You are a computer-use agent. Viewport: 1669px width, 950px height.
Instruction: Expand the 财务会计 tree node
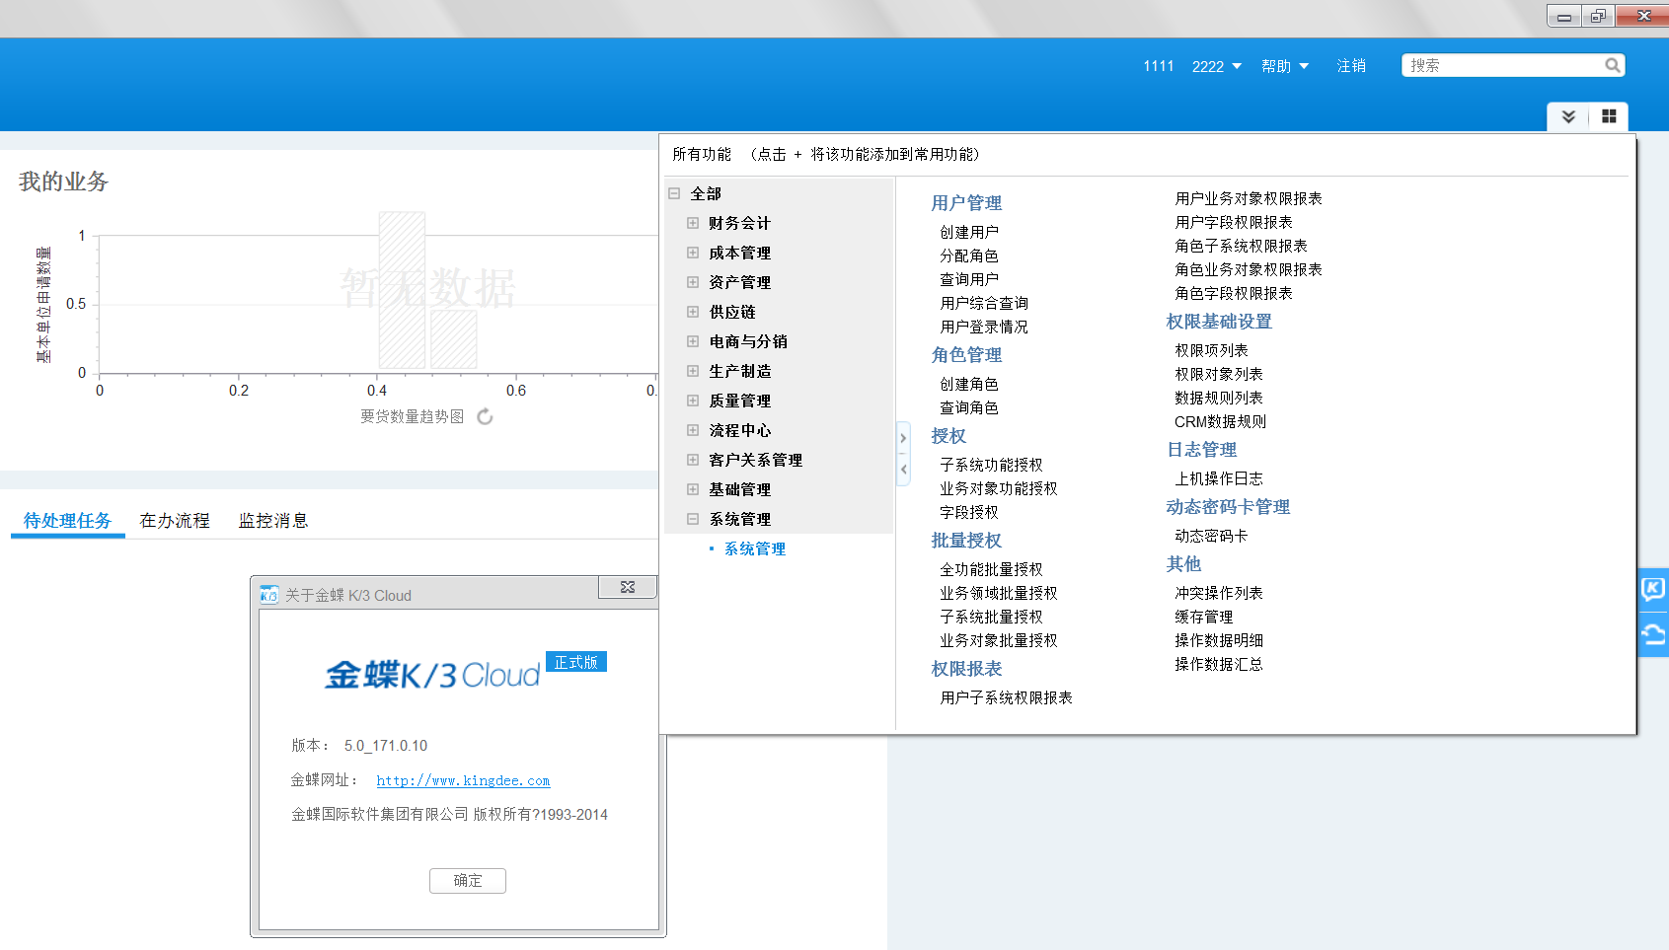pos(693,223)
